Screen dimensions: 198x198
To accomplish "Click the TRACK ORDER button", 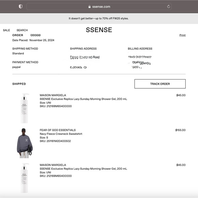I will coord(160,84).
